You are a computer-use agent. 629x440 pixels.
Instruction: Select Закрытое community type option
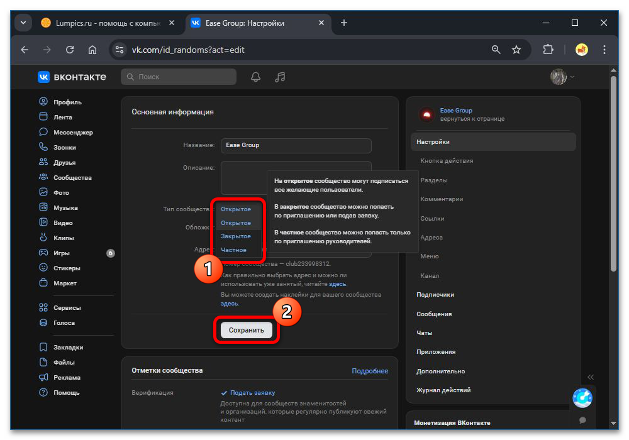coord(236,236)
